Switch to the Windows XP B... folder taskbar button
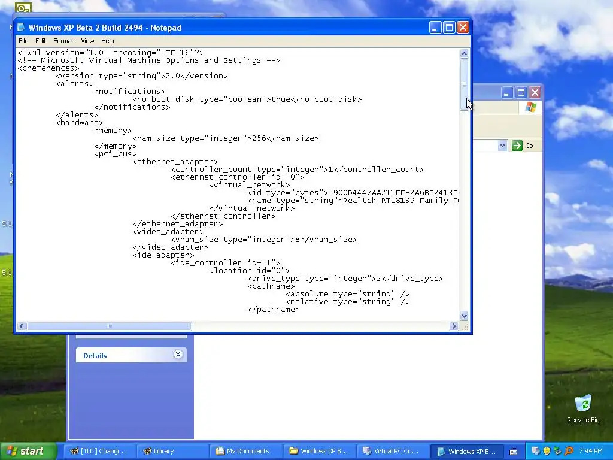The height and width of the screenshot is (460, 613). click(x=319, y=451)
